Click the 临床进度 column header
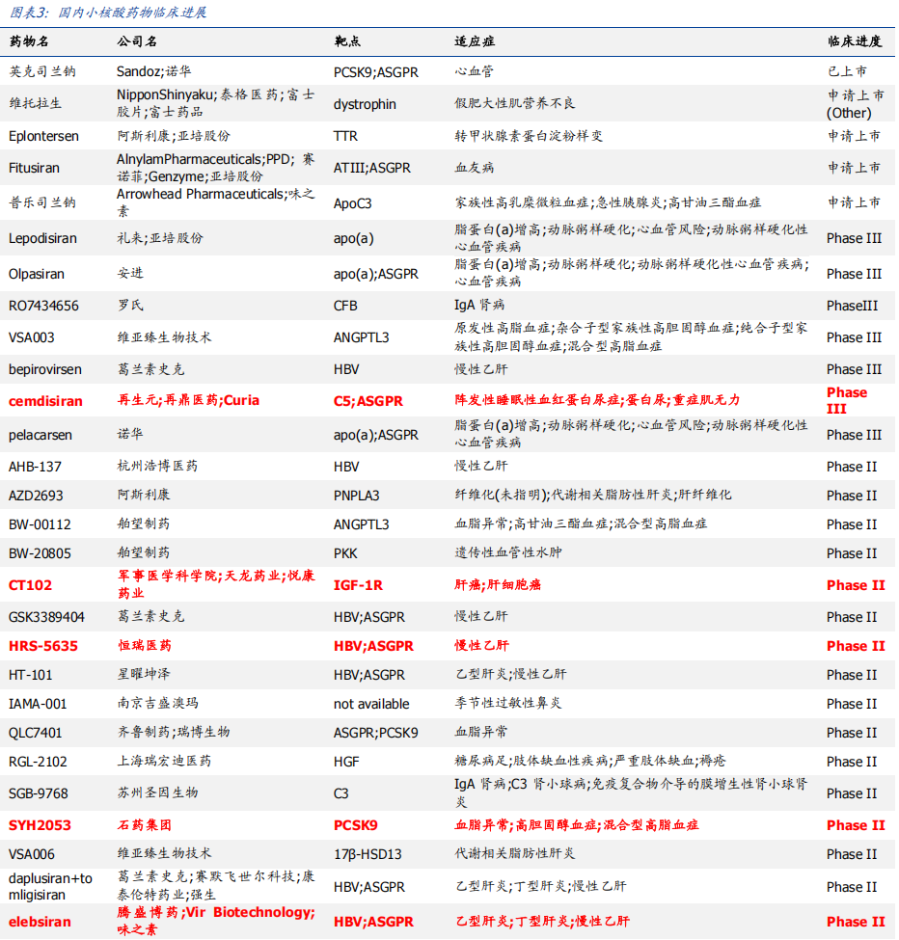Image resolution: width=899 pixels, height=940 pixels. tap(855, 41)
